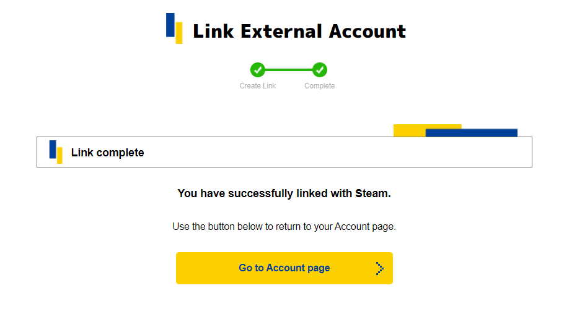
Task: Select the Create Link step label
Action: pos(258,86)
